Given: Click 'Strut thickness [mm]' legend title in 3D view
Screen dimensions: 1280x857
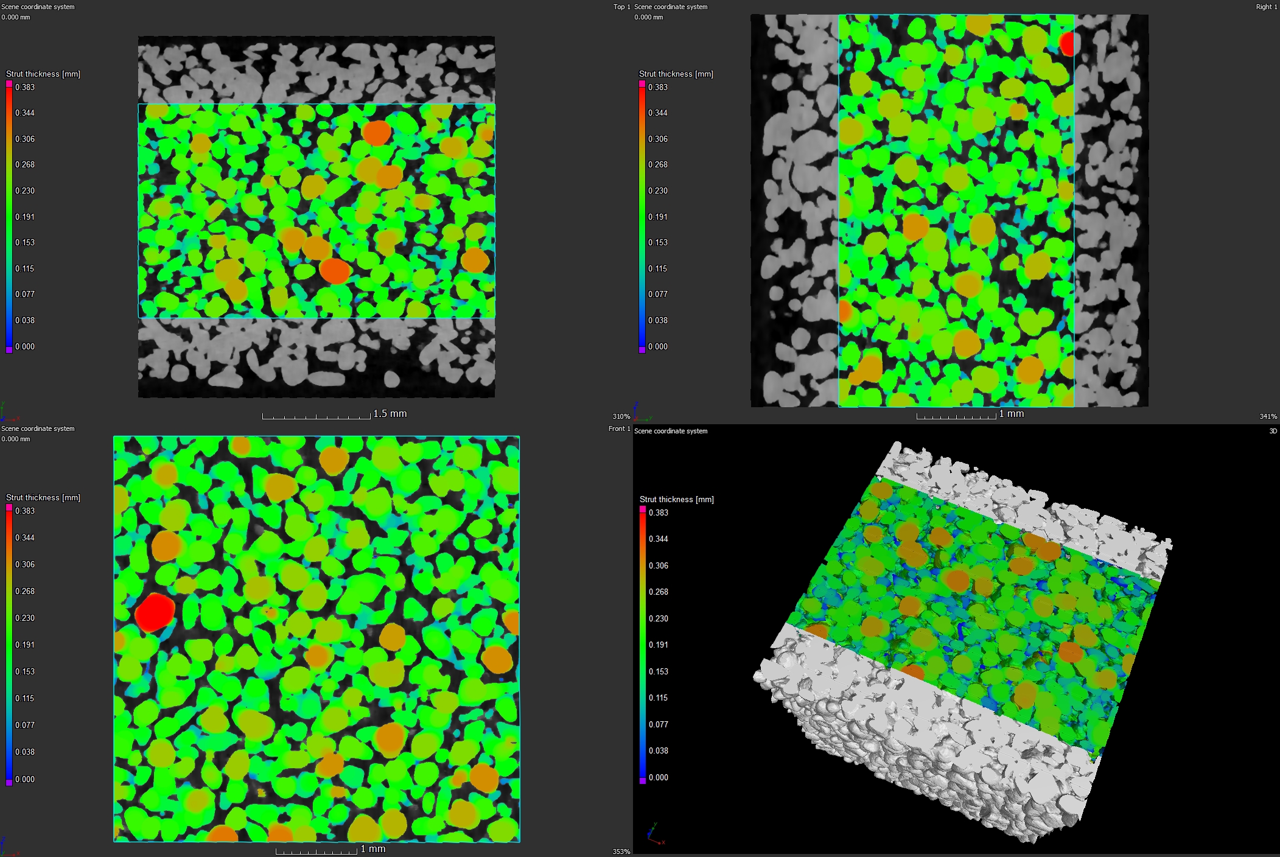Looking at the screenshot, I should [x=677, y=499].
